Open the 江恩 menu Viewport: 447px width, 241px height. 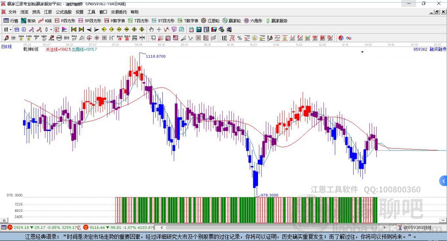(x=48, y=12)
